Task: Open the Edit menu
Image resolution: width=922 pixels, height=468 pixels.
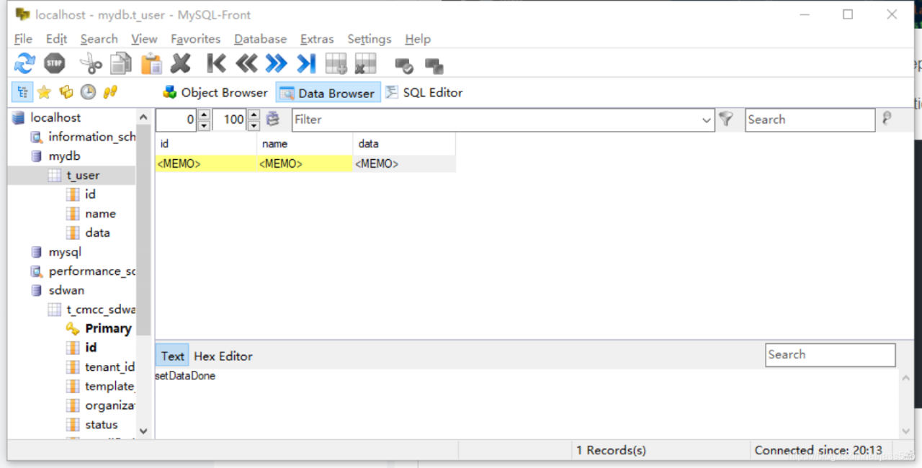Action: coord(56,39)
